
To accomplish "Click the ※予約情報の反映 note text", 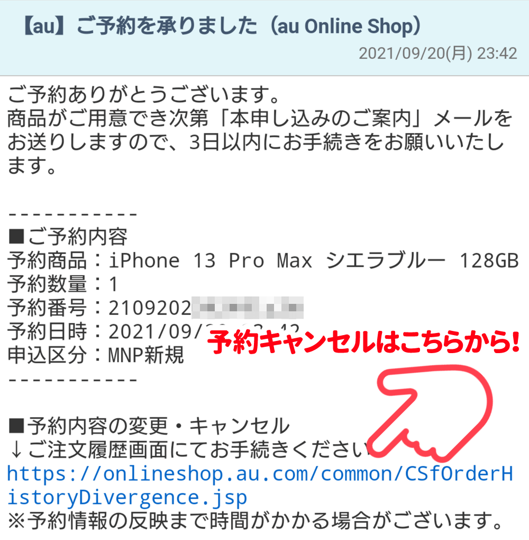I will (256, 520).
